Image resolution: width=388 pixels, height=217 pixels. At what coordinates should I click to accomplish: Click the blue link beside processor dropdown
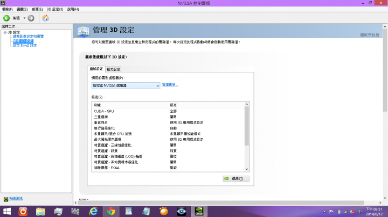click(x=170, y=84)
